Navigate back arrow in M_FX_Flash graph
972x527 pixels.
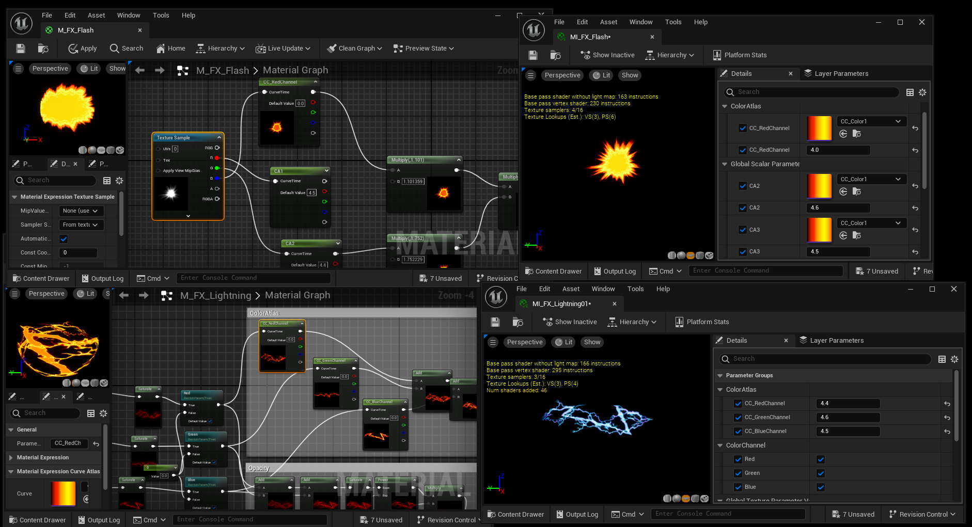pos(140,70)
